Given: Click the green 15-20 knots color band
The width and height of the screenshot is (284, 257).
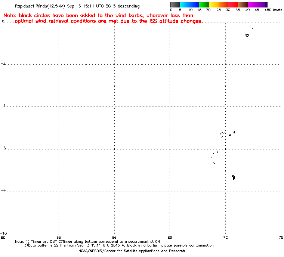Looking at the screenshot, I should 204,5.
